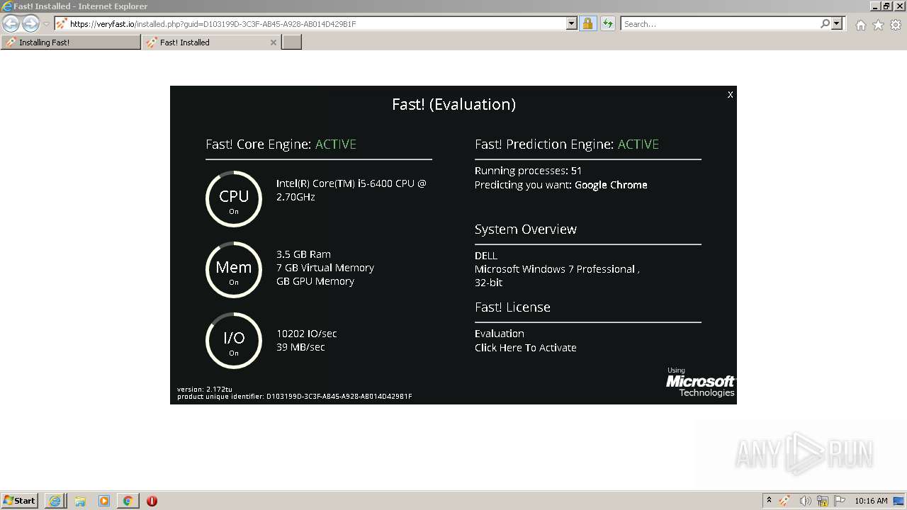Click the volume speaker tray icon
The width and height of the screenshot is (907, 510).
click(805, 501)
